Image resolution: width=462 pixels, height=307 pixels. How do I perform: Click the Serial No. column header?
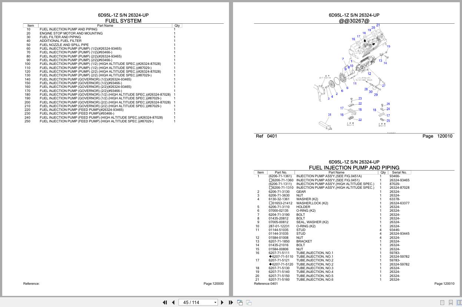(x=399, y=172)
